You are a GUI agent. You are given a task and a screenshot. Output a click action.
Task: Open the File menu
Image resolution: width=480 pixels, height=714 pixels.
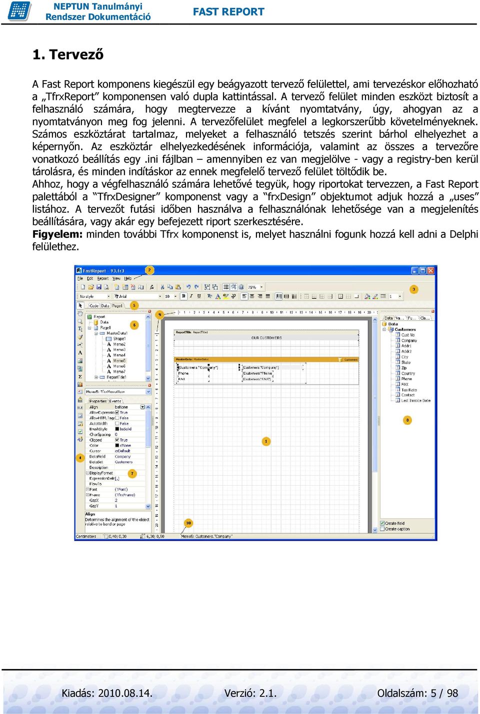80,278
